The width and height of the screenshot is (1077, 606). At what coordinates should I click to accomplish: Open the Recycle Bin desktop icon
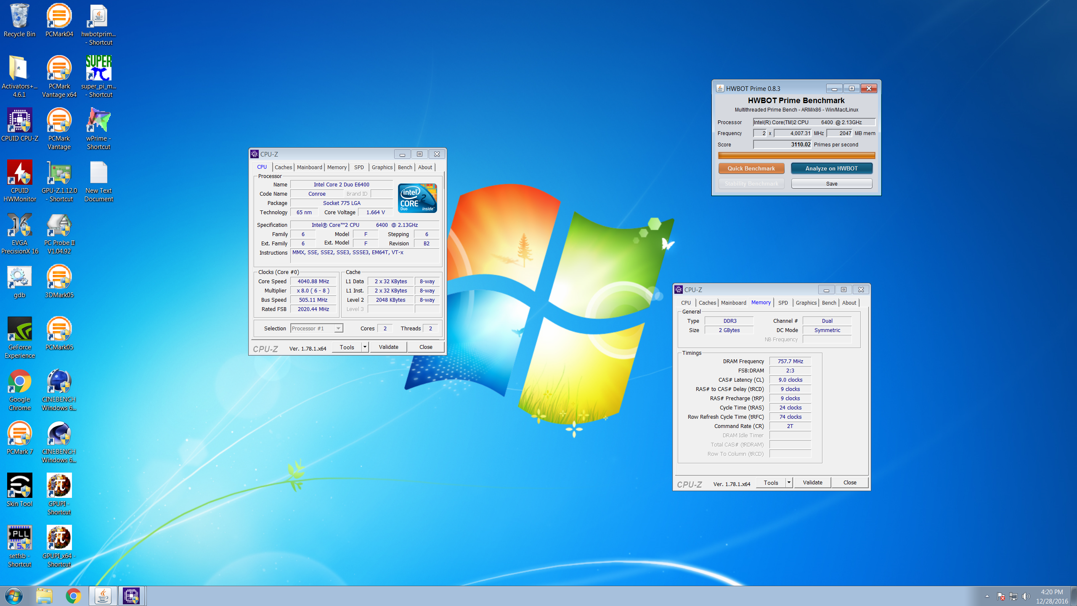coord(19,20)
